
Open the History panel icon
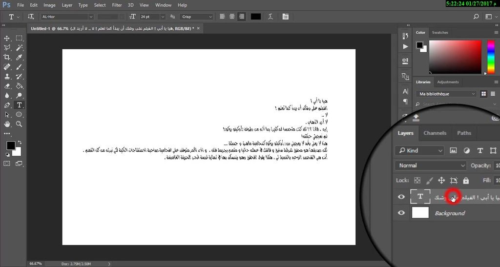coord(405,36)
